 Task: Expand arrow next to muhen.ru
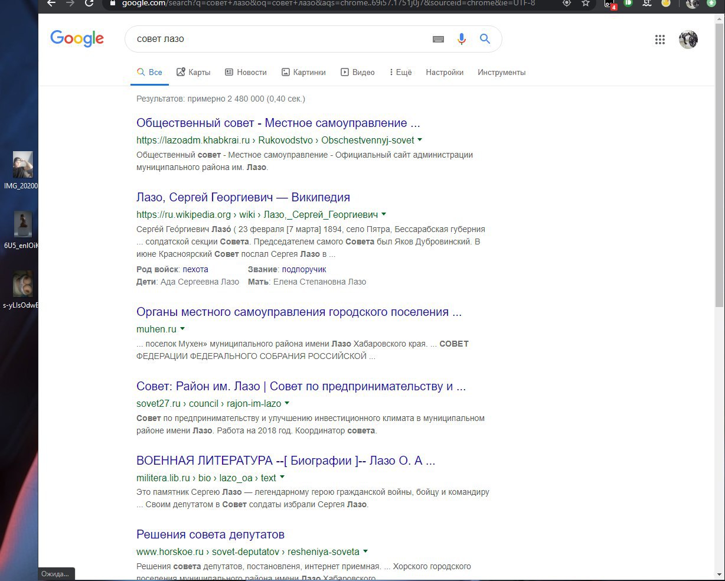pyautogui.click(x=182, y=329)
